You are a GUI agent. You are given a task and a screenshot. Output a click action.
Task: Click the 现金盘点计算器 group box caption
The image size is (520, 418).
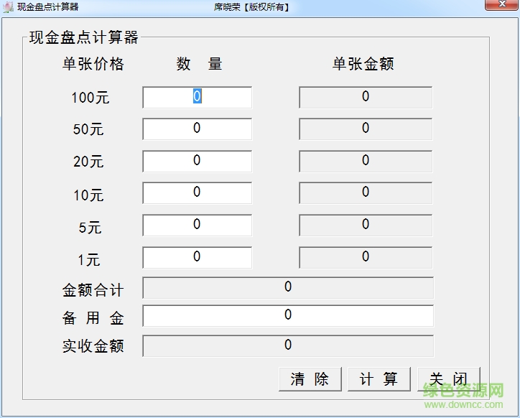click(83, 37)
